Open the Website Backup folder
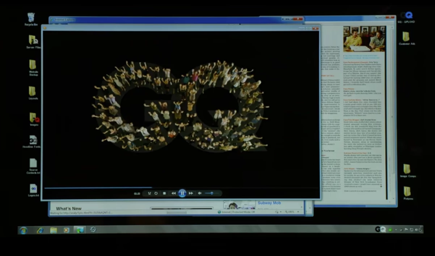Screen dimensions: 435x256 [33, 67]
